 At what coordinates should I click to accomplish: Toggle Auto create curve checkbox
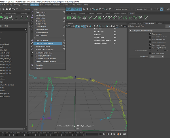coord(150,45)
